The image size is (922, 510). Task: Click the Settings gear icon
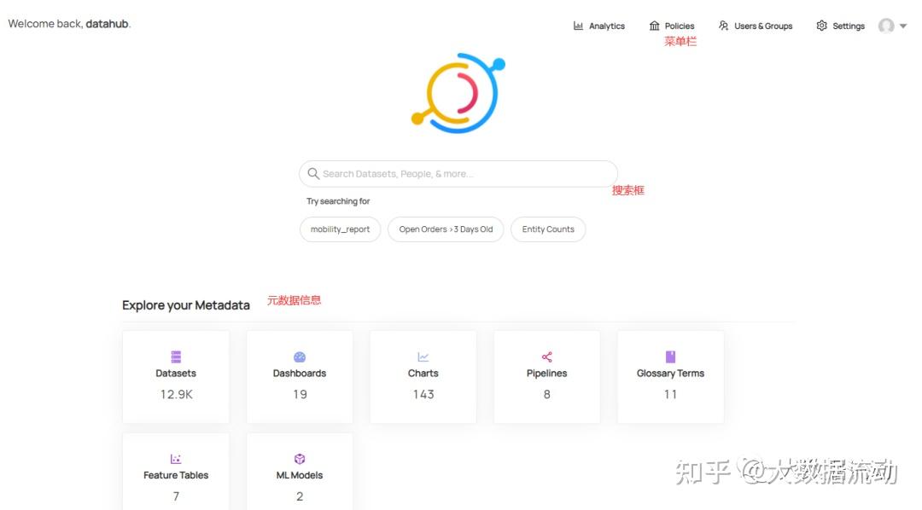pos(821,26)
